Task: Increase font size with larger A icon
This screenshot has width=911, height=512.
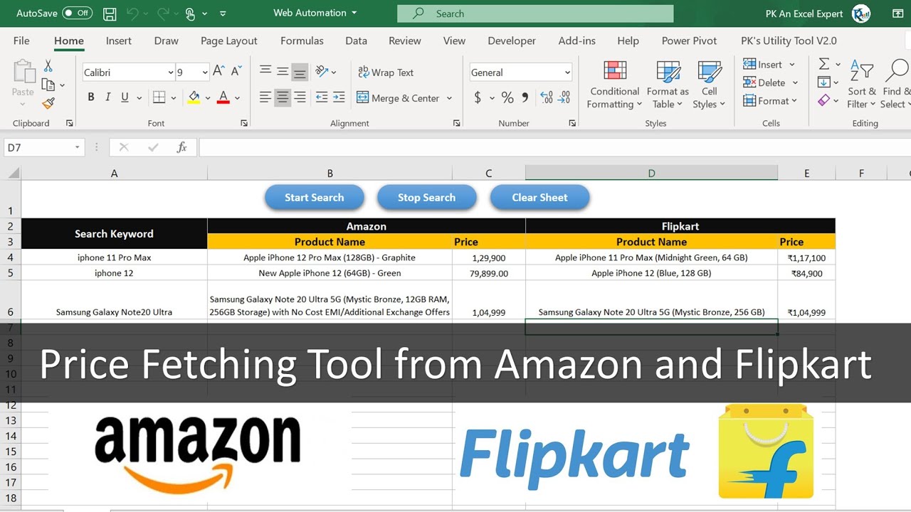Action: tap(219, 71)
